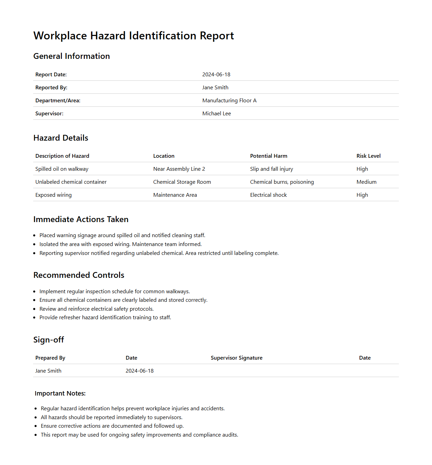Click the Risk Level column header
This screenshot has width=432, height=465.
[368, 156]
